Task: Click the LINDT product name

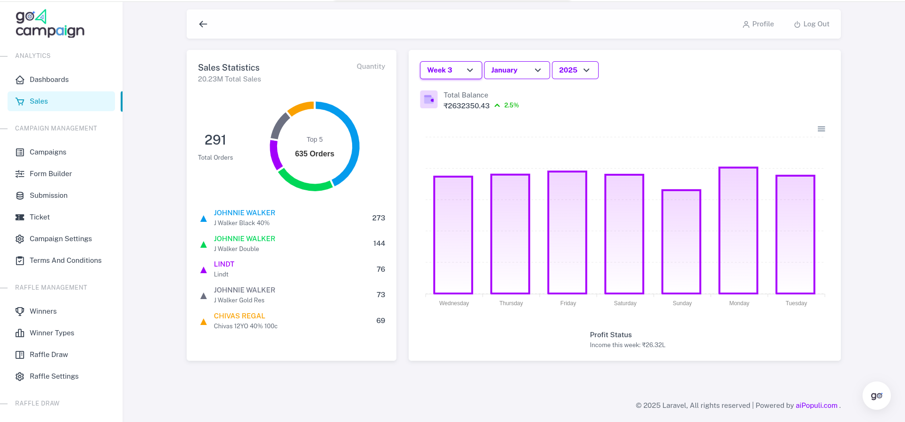Action: tap(224, 264)
